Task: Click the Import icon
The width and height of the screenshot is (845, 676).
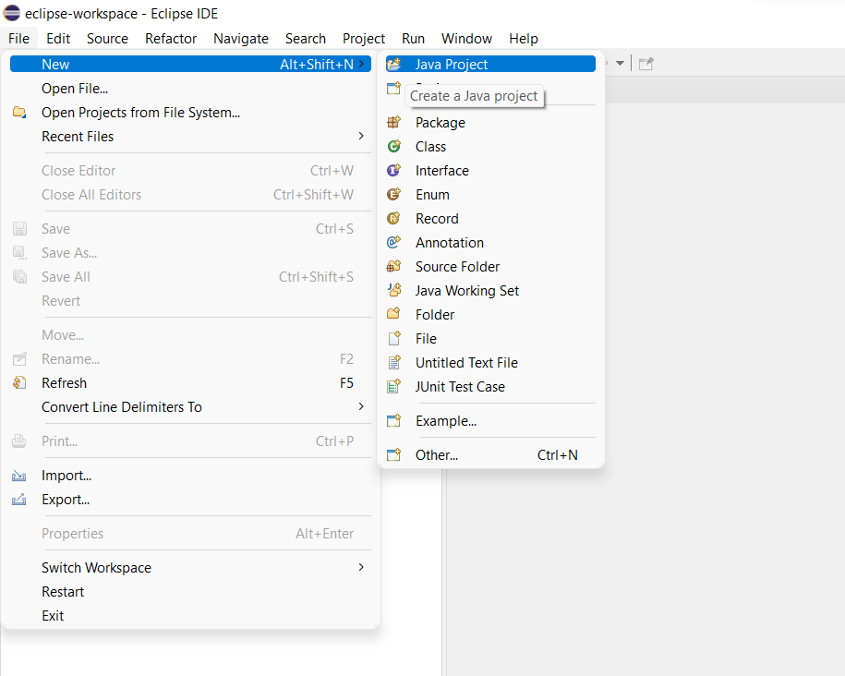Action: point(19,476)
